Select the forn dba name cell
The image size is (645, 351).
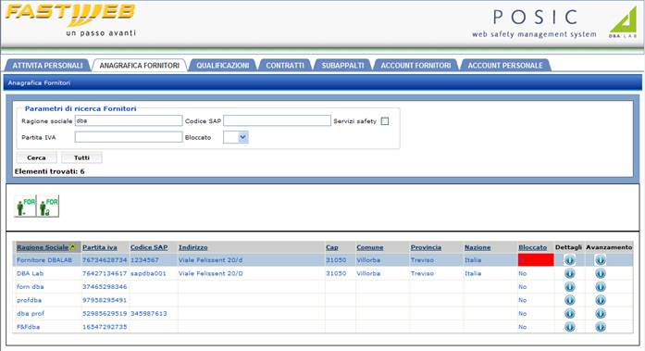point(30,287)
